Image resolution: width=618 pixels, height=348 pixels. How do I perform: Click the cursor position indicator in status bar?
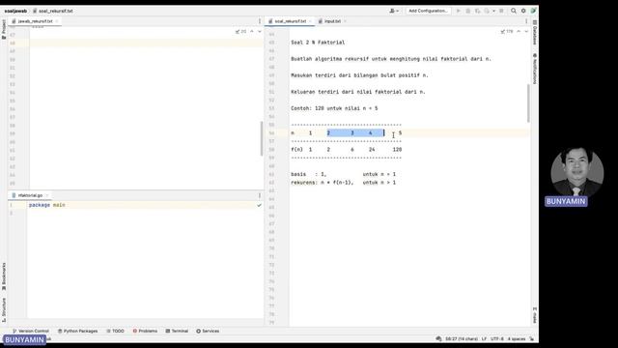(462, 339)
